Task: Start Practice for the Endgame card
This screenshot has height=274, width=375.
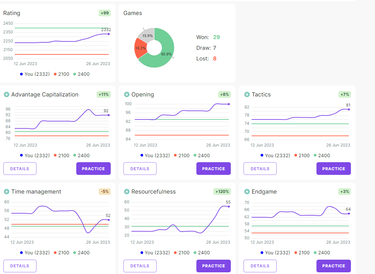Action: (x=334, y=266)
